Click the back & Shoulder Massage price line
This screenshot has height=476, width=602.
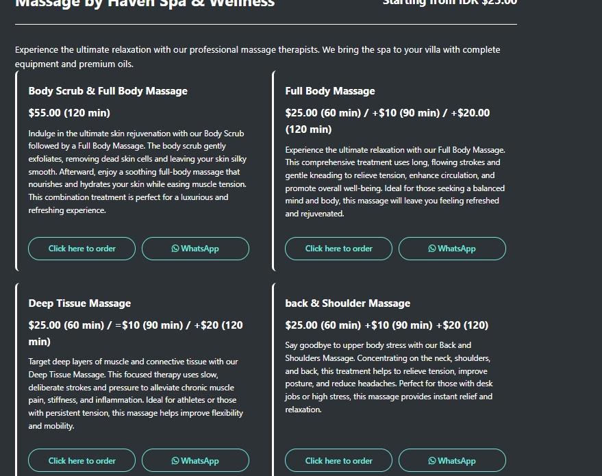386,325
